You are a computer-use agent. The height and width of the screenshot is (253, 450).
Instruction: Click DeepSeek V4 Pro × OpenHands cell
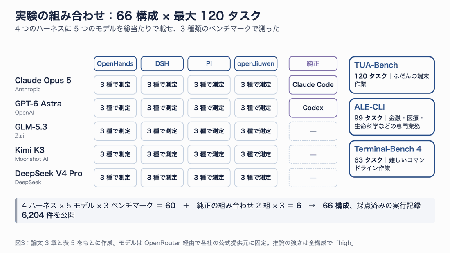click(115, 178)
